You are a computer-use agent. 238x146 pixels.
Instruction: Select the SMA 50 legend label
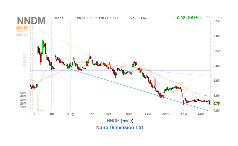coord(22,28)
